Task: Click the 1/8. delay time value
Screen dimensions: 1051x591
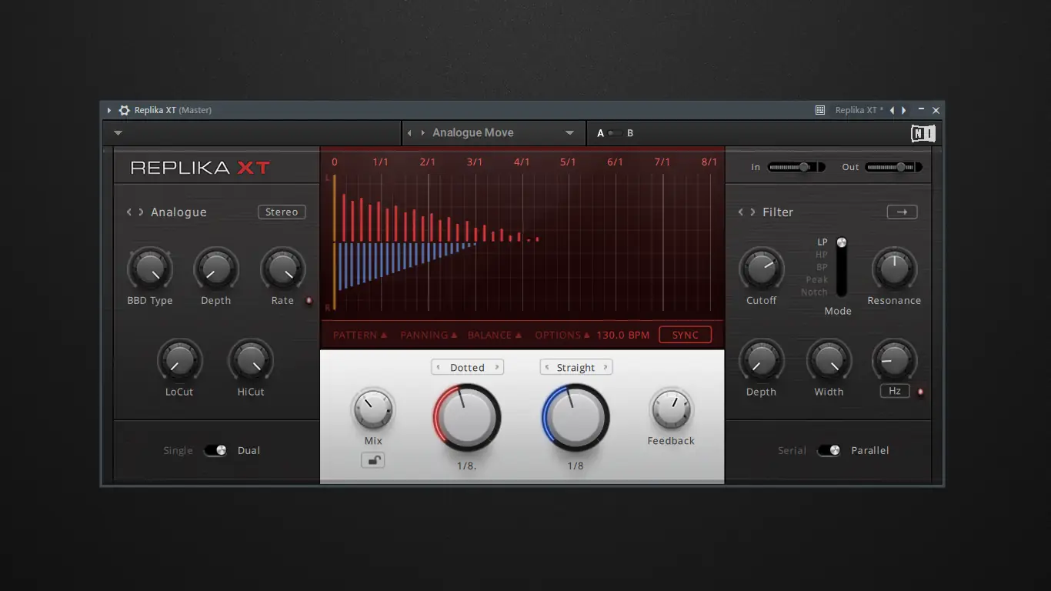Action: (467, 466)
